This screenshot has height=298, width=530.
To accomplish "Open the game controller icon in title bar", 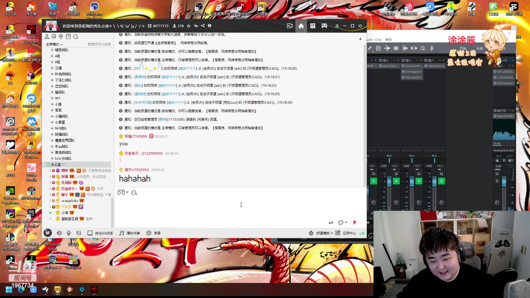I will 324,26.
